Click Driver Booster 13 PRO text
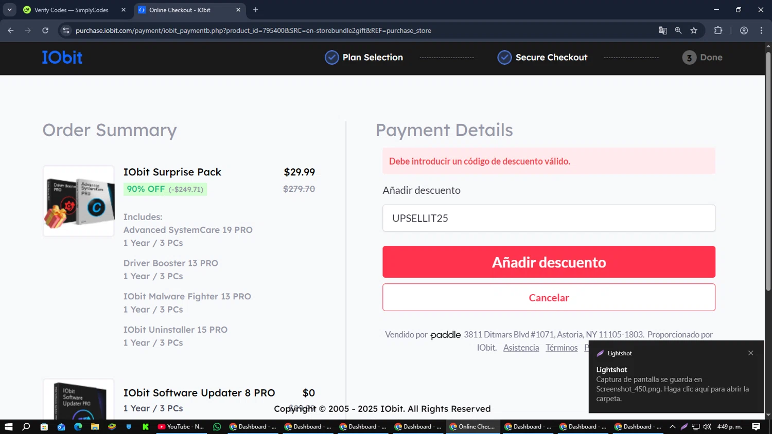The width and height of the screenshot is (772, 434). [x=171, y=263]
